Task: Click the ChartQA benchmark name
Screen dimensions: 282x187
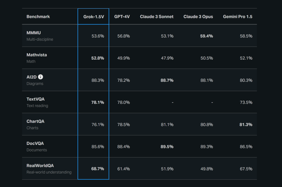Action: 35,121
